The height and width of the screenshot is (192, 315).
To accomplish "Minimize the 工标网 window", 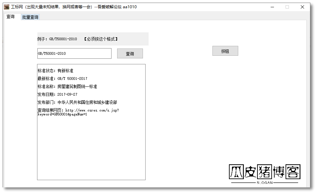I will 272,7.
